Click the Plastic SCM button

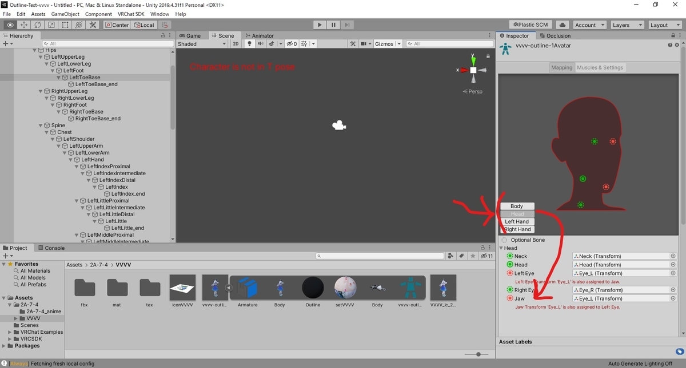coord(531,25)
